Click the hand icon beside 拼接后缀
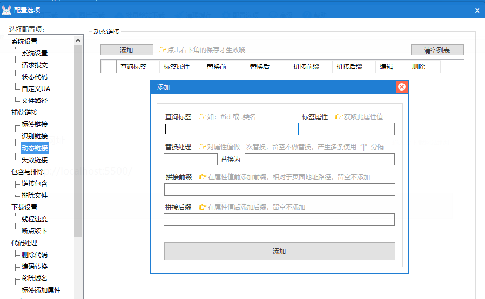This screenshot has width=485, height=299. click(203, 207)
